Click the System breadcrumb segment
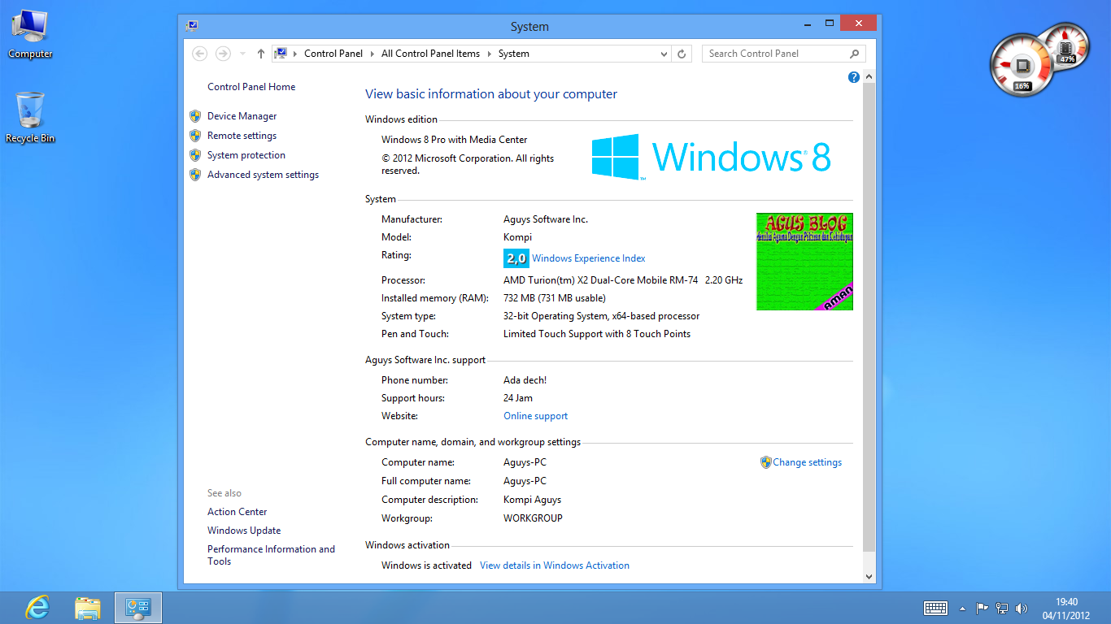Viewport: 1111px width, 624px height. [514, 54]
